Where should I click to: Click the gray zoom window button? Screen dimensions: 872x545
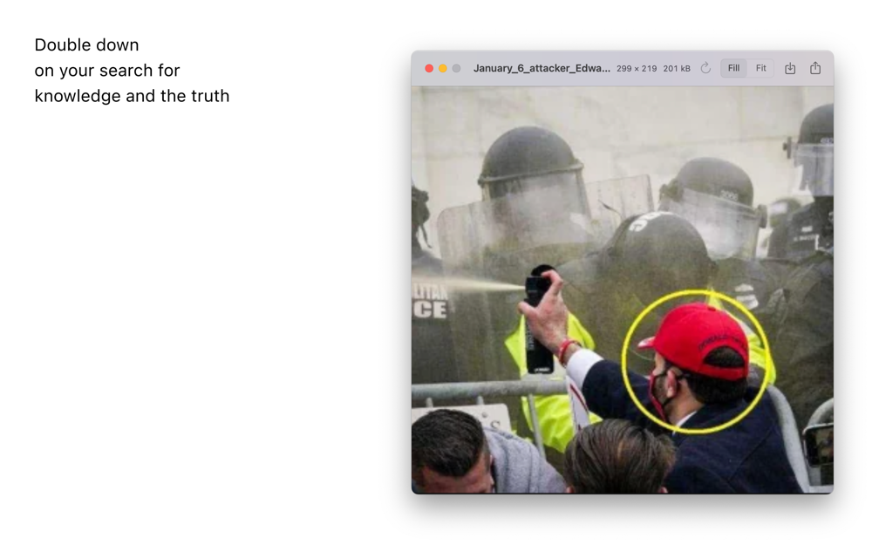457,68
